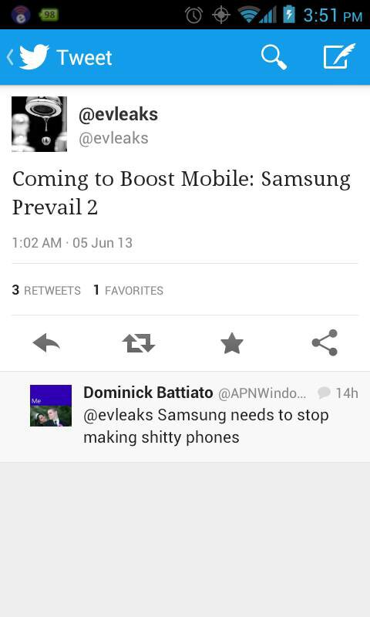Share the tweet via share icon
The image size is (370, 617).
[x=325, y=342]
